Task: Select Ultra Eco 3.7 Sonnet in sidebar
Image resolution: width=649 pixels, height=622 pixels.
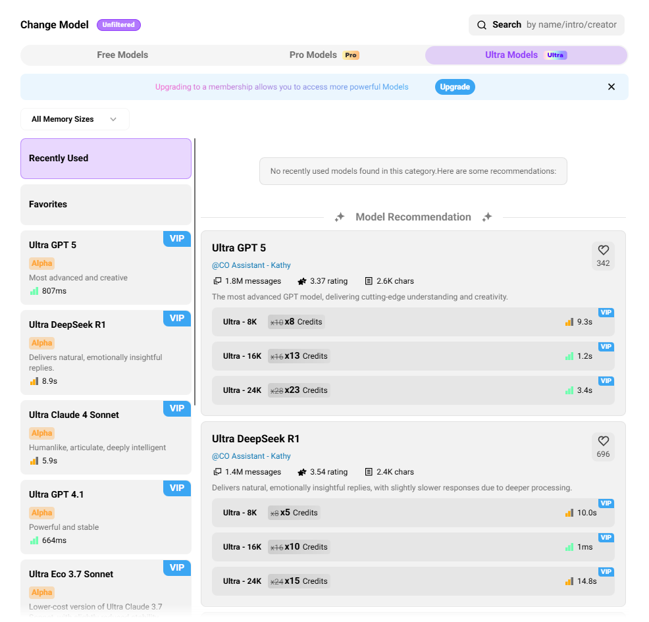Action: pyautogui.click(x=106, y=589)
